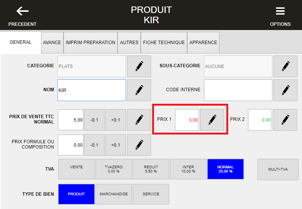Click the PRIX 1 field showing 3,00
The width and height of the screenshot is (302, 209).
(x=187, y=120)
